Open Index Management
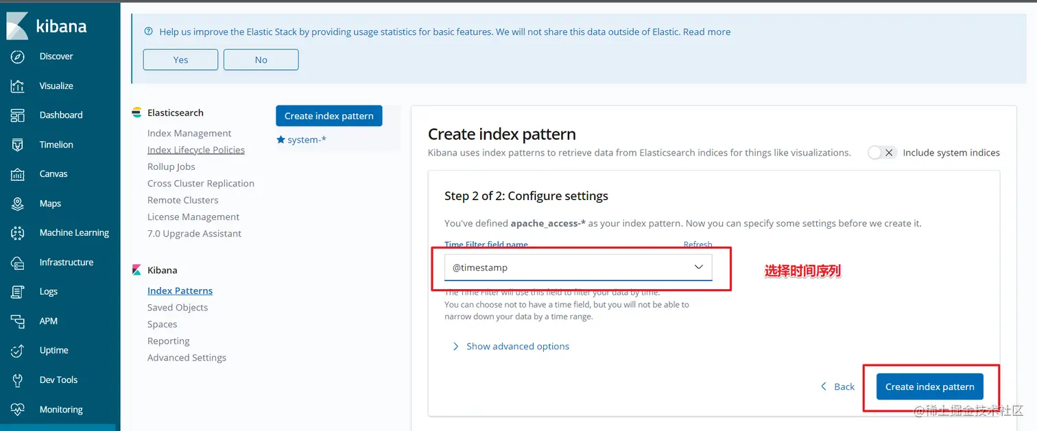 [x=189, y=133]
